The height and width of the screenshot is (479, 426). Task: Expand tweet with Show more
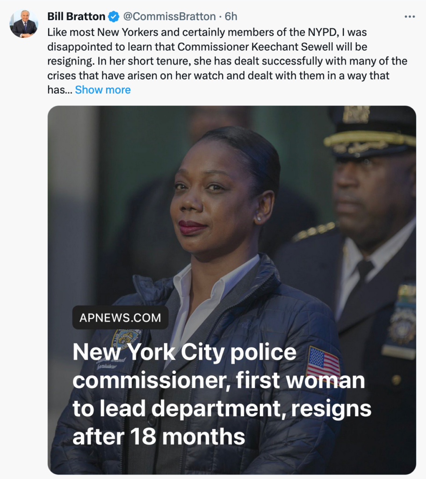[102, 90]
